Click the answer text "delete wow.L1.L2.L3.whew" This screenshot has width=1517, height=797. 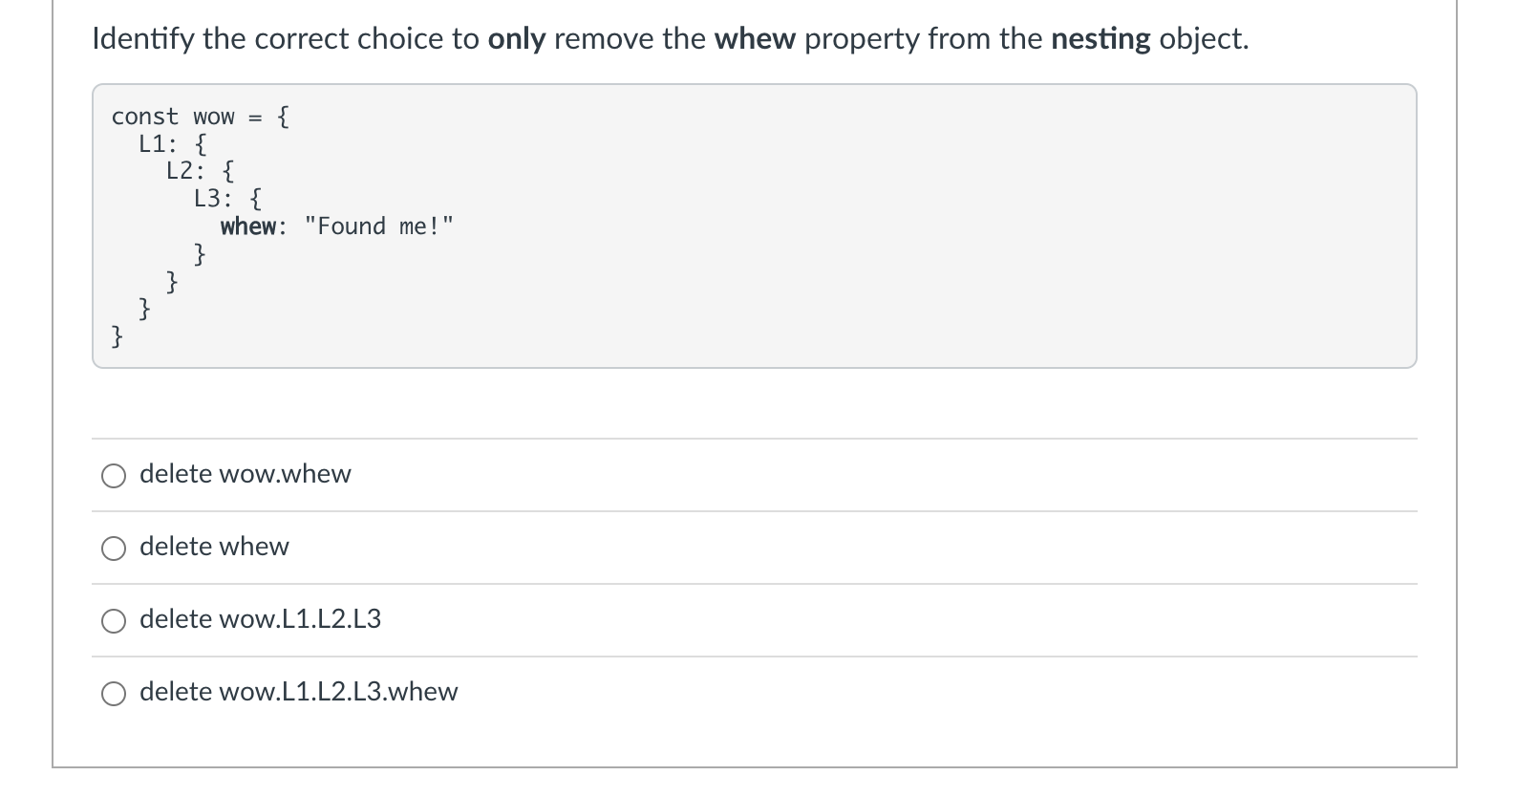(x=298, y=692)
